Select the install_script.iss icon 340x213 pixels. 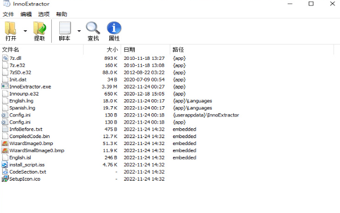click(5, 164)
